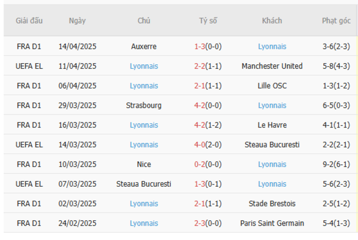Open the Le Havre team link
Screen dimensions: 358x240
(272, 125)
